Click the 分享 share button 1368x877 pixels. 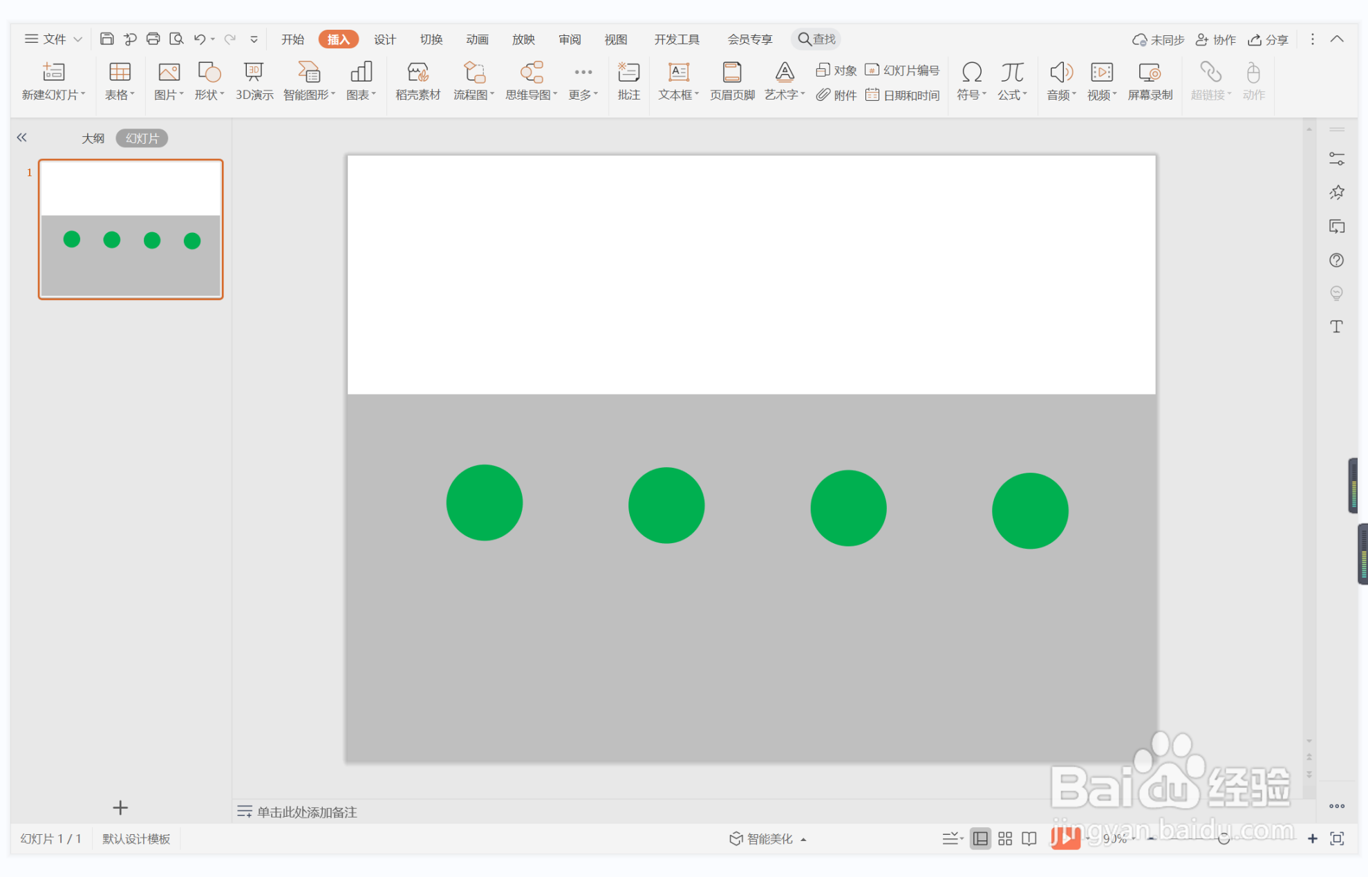click(1268, 39)
